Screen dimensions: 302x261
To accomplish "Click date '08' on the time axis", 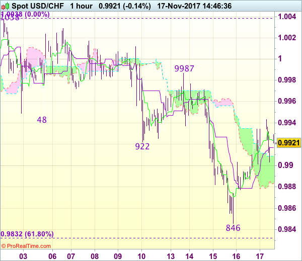I will [x=95, y=256].
